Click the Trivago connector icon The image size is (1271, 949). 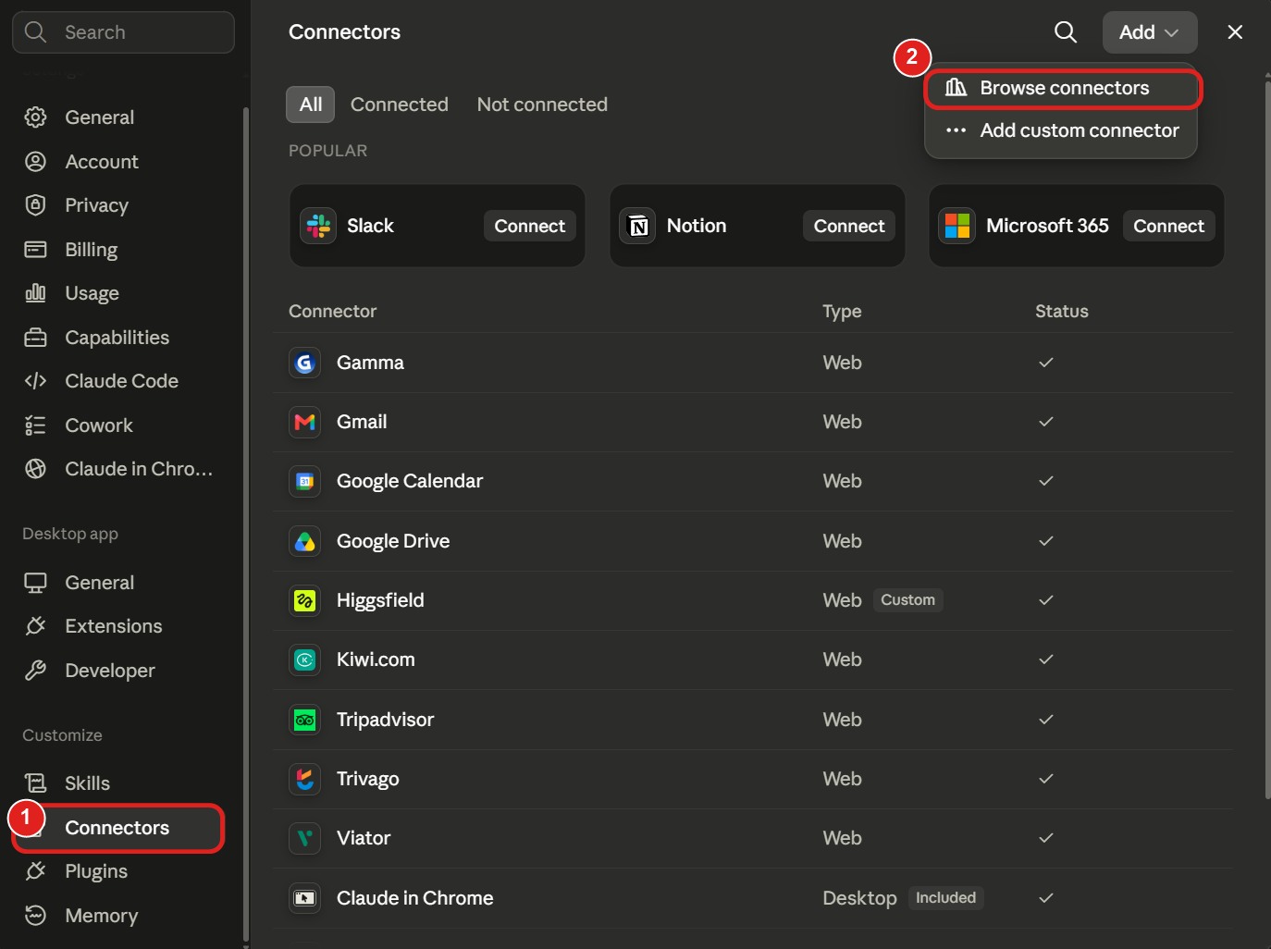pyautogui.click(x=304, y=779)
